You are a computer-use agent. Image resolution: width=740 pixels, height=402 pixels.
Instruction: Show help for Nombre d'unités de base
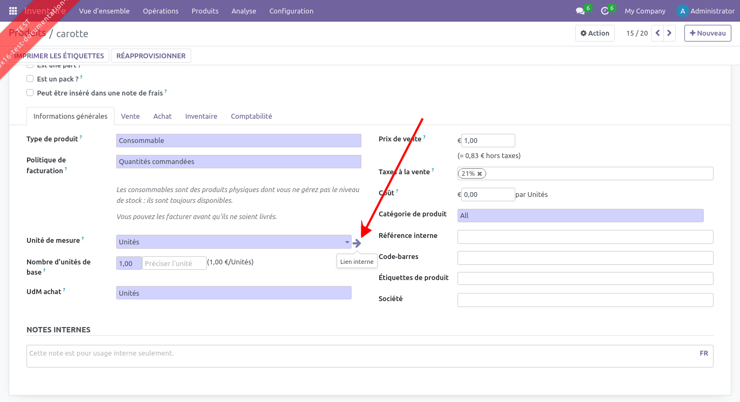[x=44, y=270]
